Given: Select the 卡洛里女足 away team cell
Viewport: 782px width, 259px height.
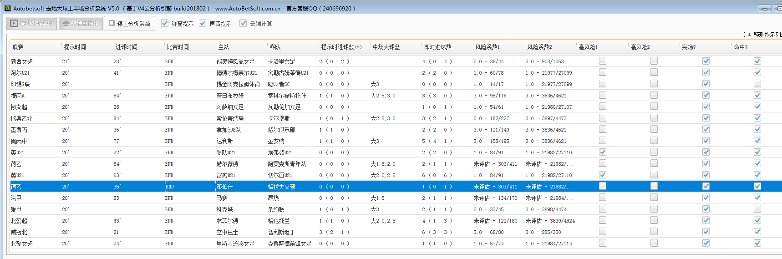Looking at the screenshot, I should click(281, 61).
